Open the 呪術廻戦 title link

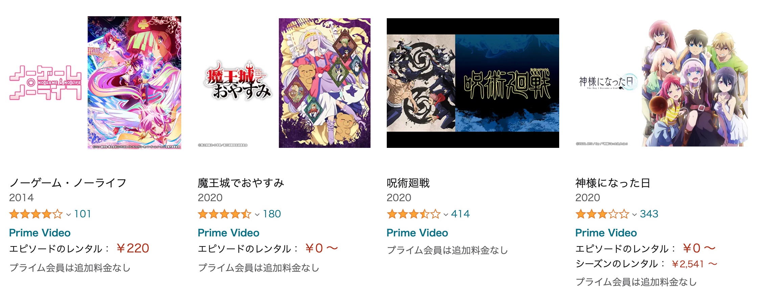coord(408,183)
